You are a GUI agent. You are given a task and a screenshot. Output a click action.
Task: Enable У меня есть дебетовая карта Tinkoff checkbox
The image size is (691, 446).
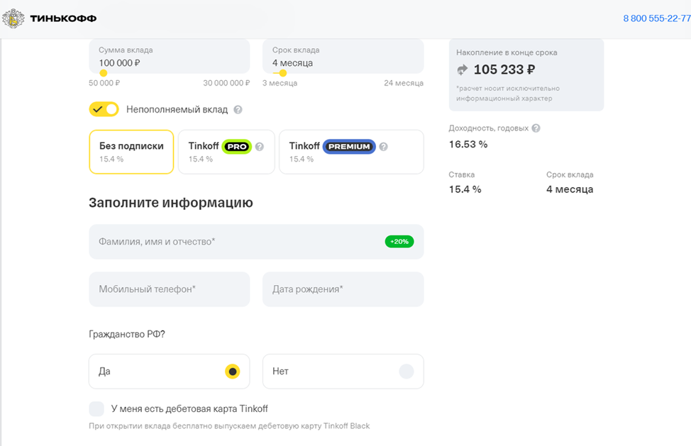pyautogui.click(x=97, y=408)
